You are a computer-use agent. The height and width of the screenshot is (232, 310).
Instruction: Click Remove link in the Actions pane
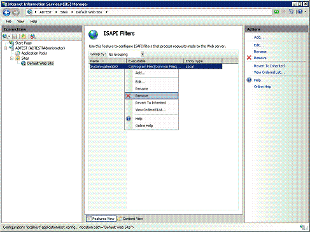pyautogui.click(x=260, y=58)
